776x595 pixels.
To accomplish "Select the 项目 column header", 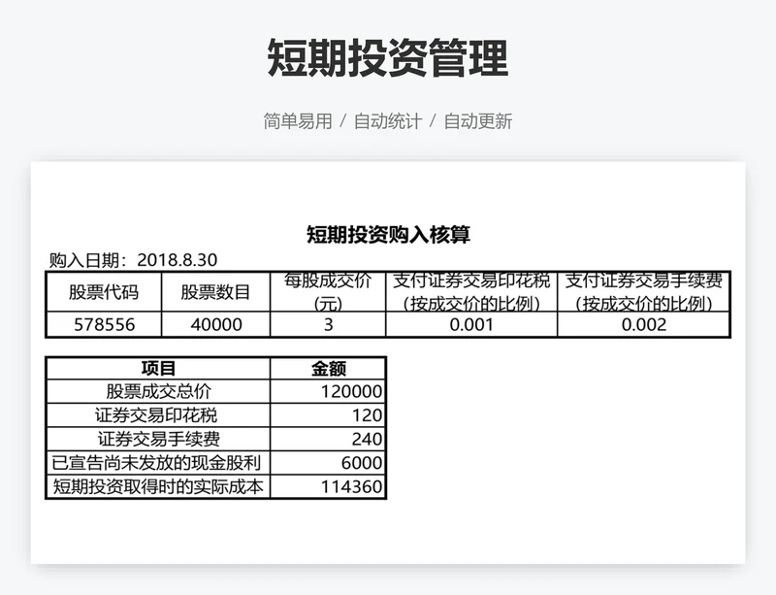I will pyautogui.click(x=158, y=368).
